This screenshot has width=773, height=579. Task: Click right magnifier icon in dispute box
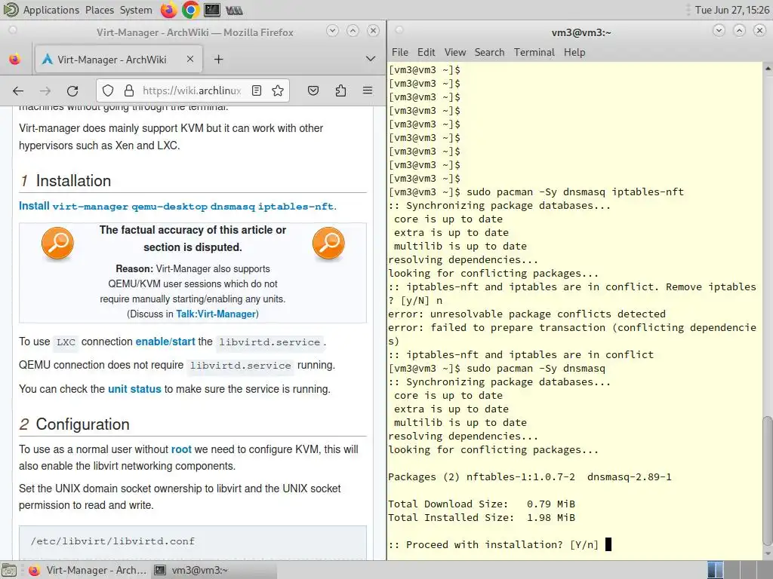pyautogui.click(x=328, y=244)
